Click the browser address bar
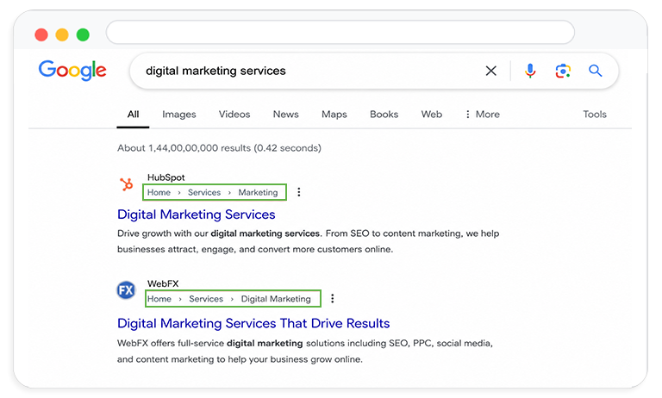Image resolution: width=662 pixels, height=398 pixels. (340, 32)
